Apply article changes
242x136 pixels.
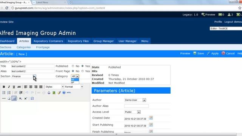click(213, 53)
